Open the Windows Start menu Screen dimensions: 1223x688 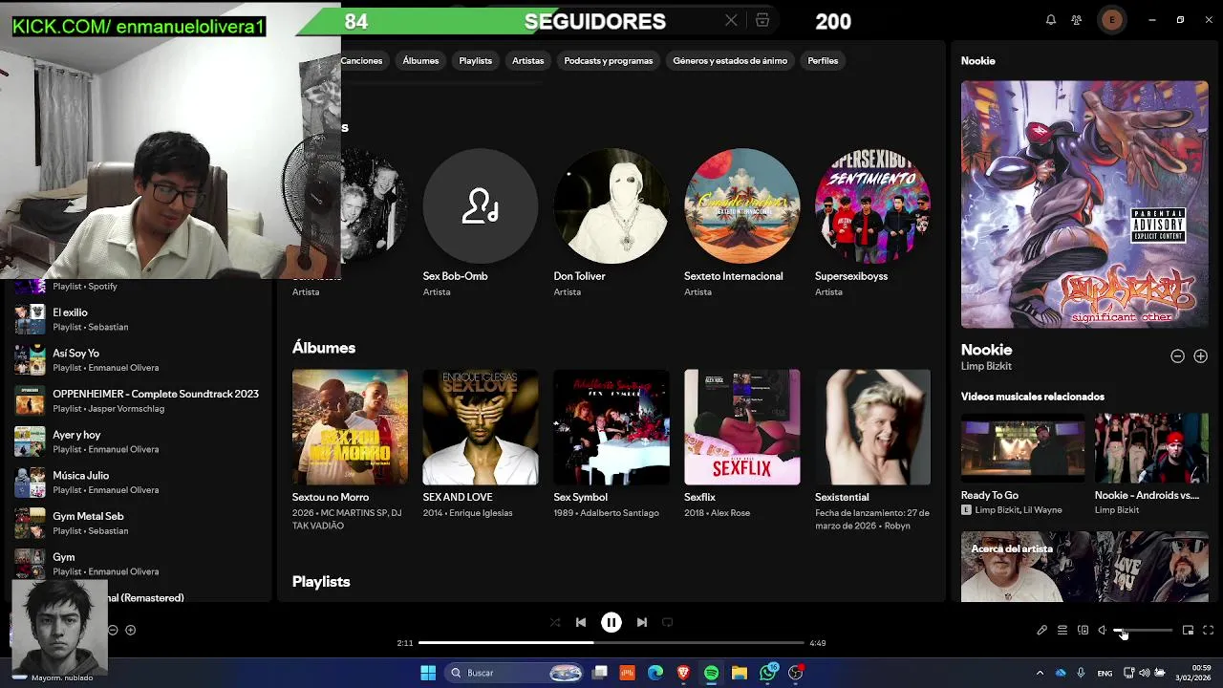[x=428, y=673]
